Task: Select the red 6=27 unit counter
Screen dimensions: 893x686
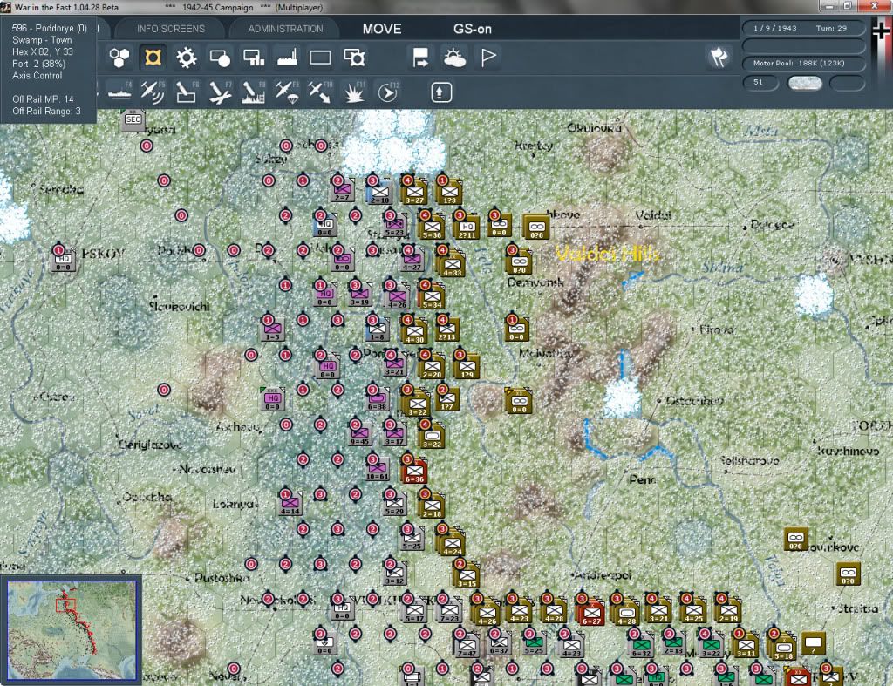Action: 591,613
